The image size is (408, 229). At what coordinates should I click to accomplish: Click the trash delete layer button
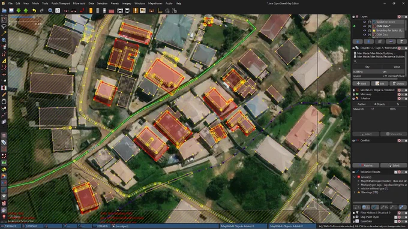(402, 41)
